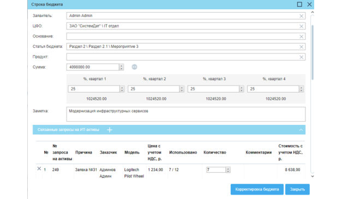Maximize the Строка бюджета dialog
This screenshot has height=199, width=342.
[x=299, y=4]
